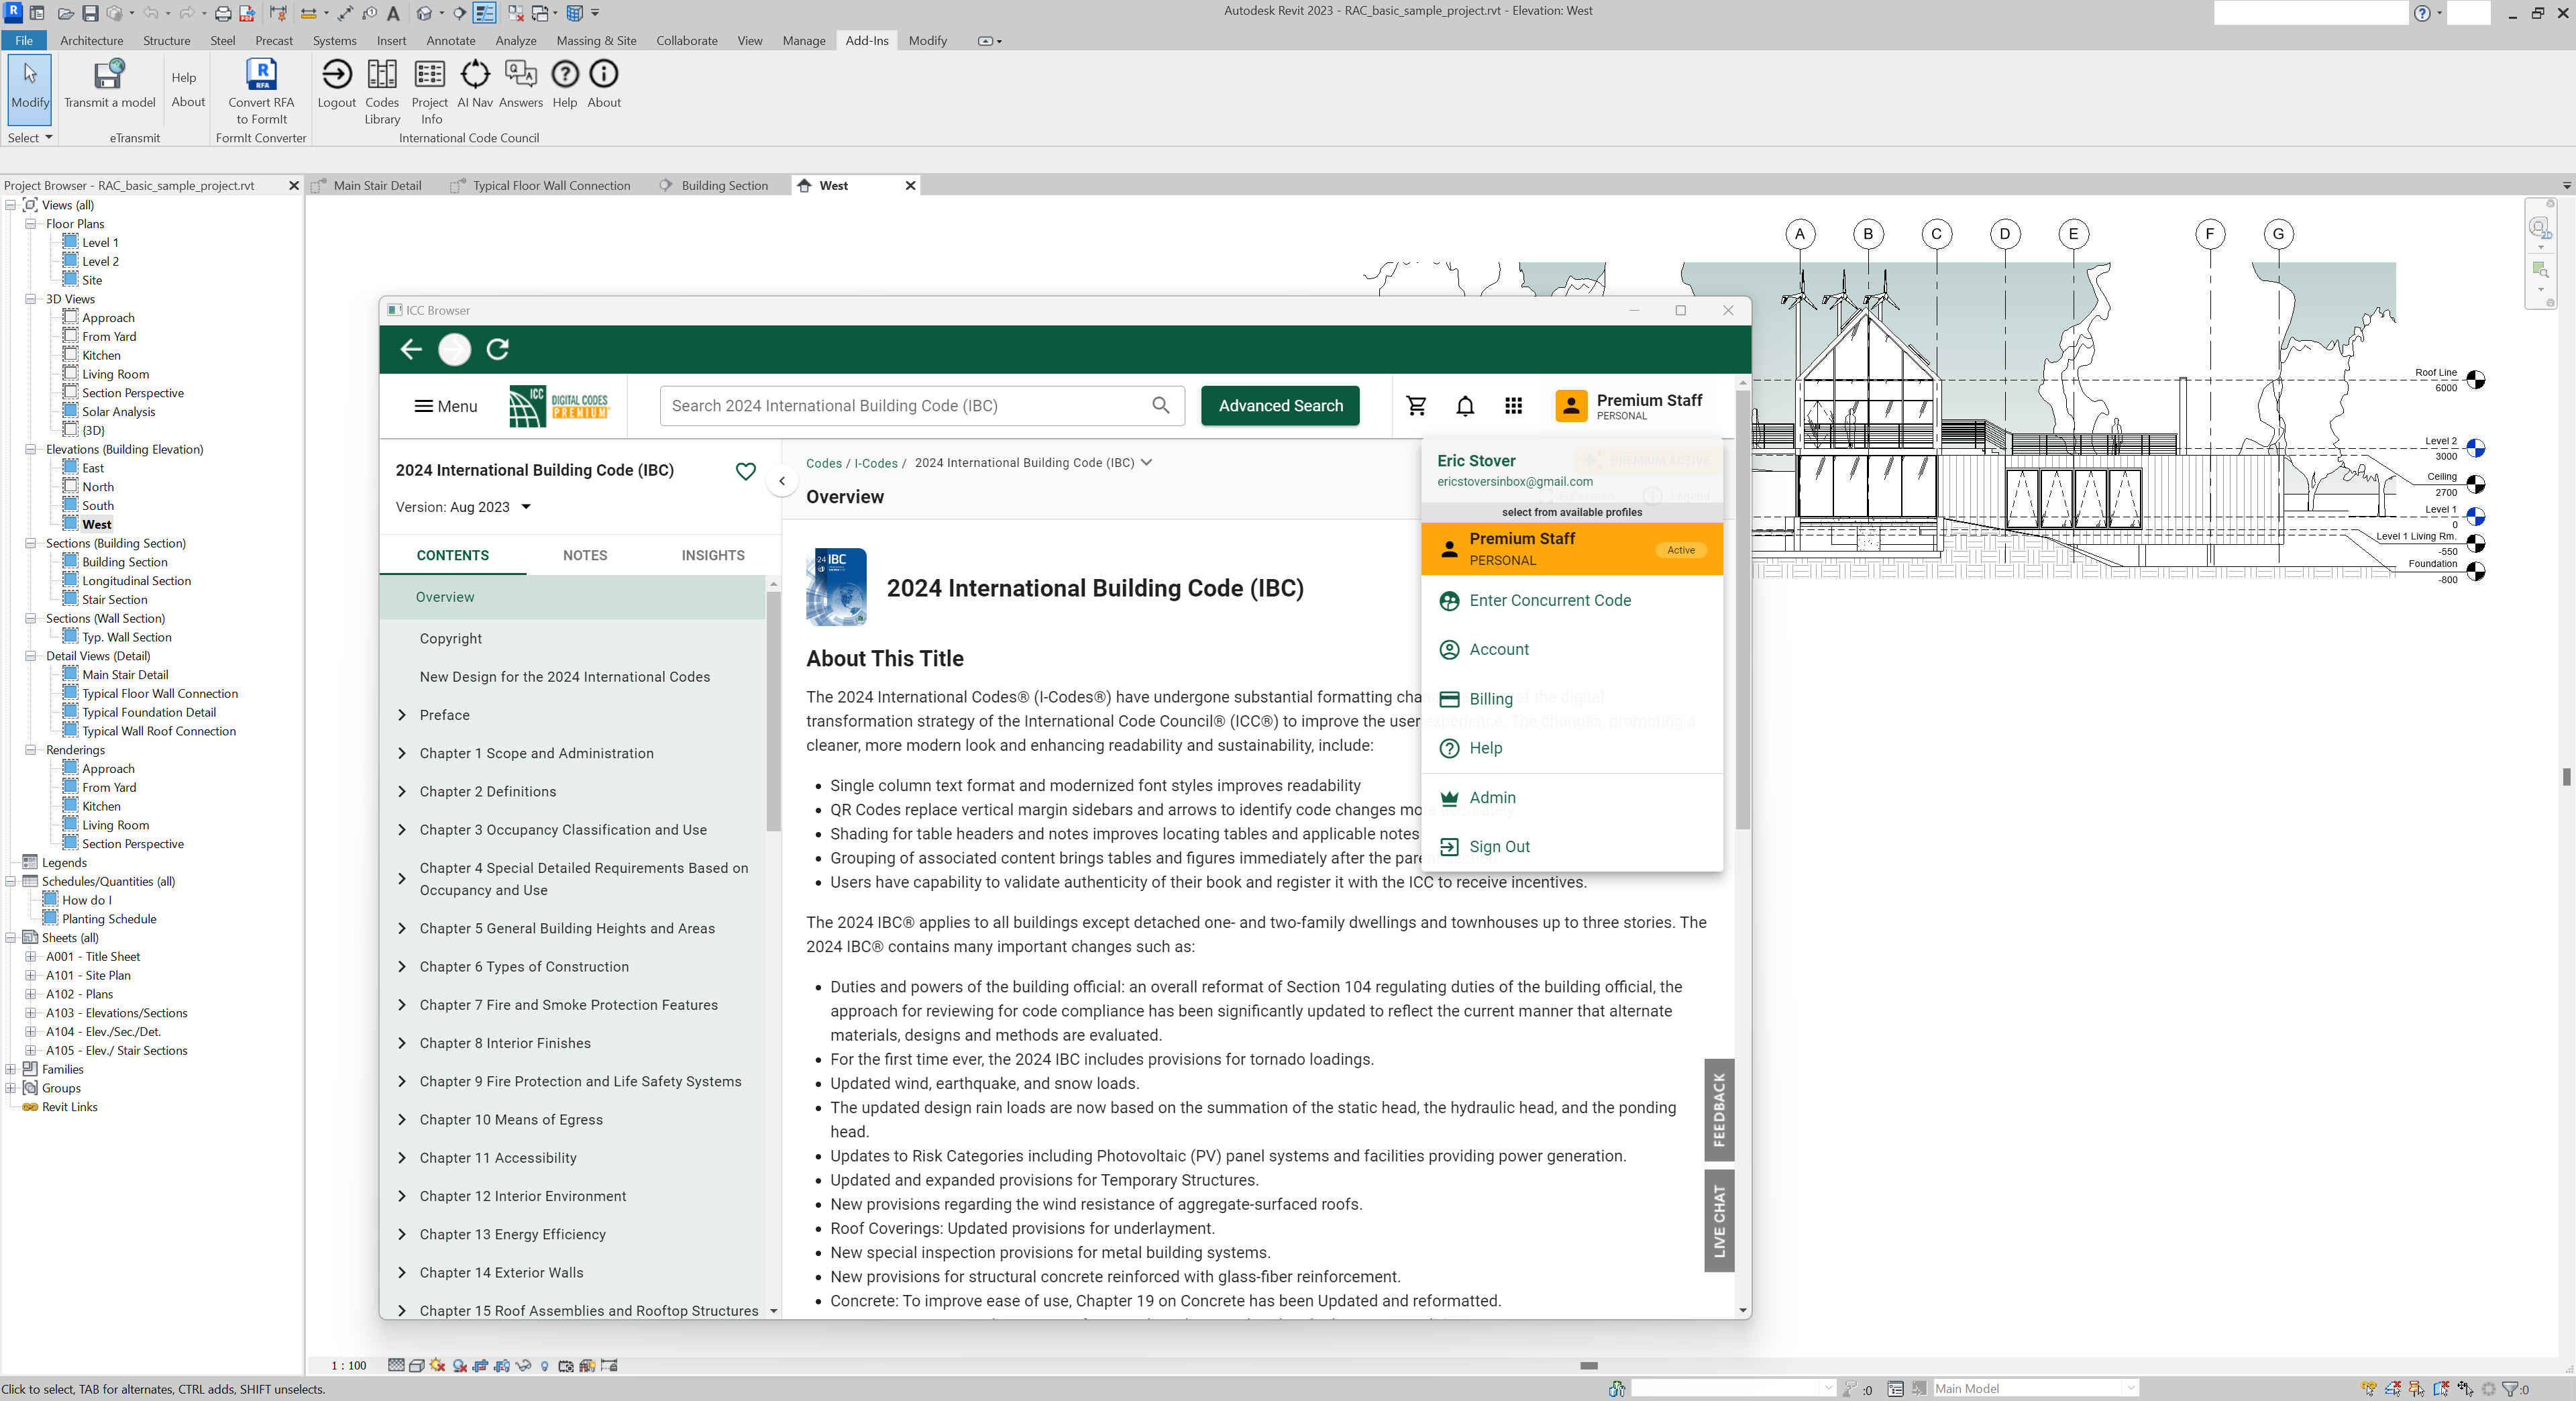Screen dimensions: 2576x1401
Task: Open the Massing & Site ribbon tab
Action: coord(596,41)
